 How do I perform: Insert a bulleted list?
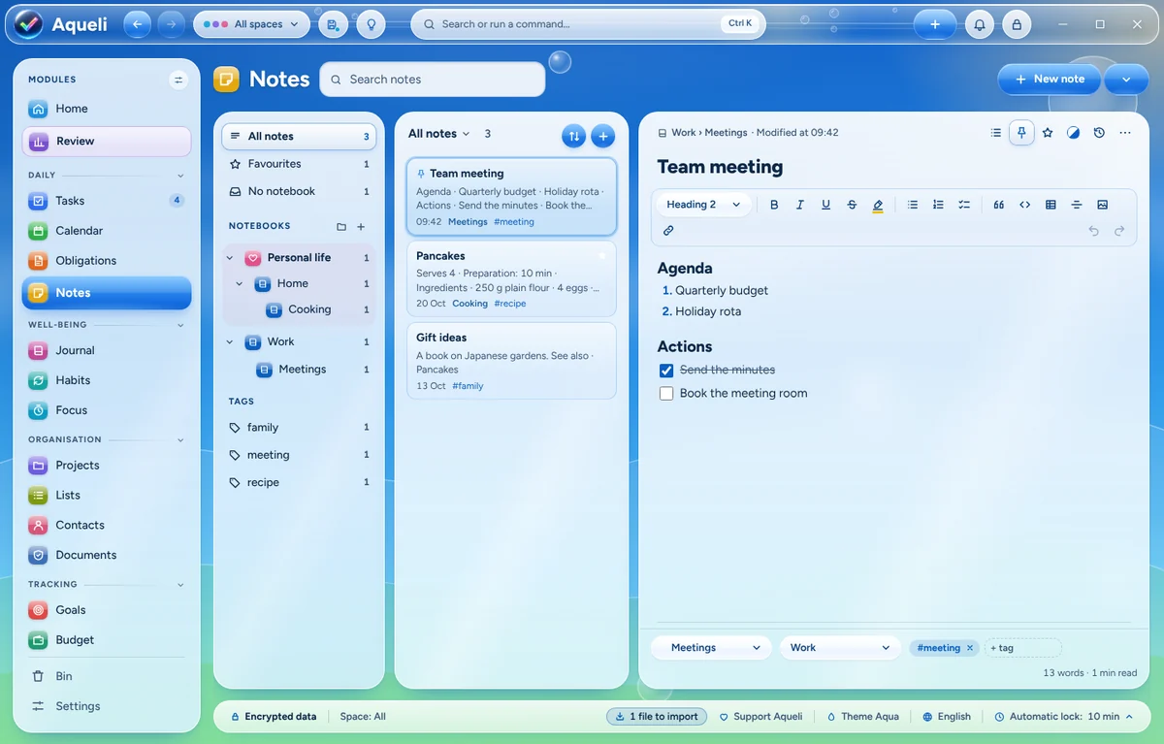tap(913, 205)
